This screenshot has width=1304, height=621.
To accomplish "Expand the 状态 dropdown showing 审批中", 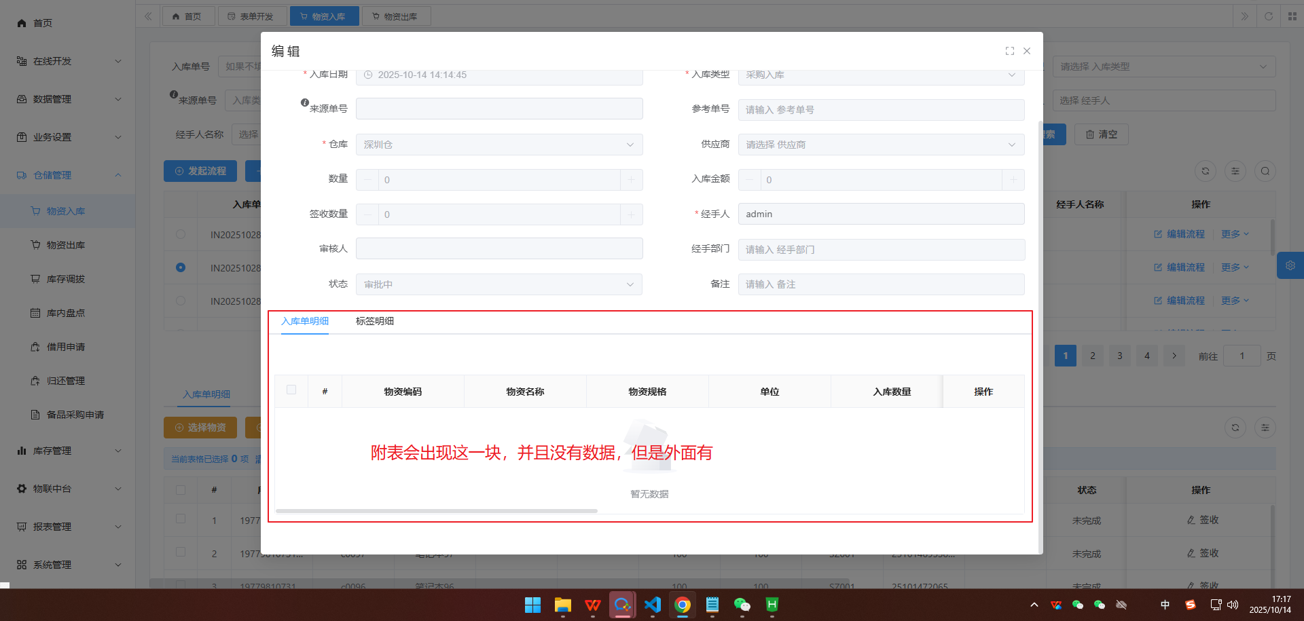I will tap(499, 284).
